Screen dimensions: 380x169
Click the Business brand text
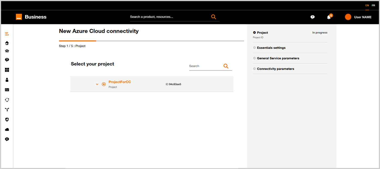tap(36, 17)
